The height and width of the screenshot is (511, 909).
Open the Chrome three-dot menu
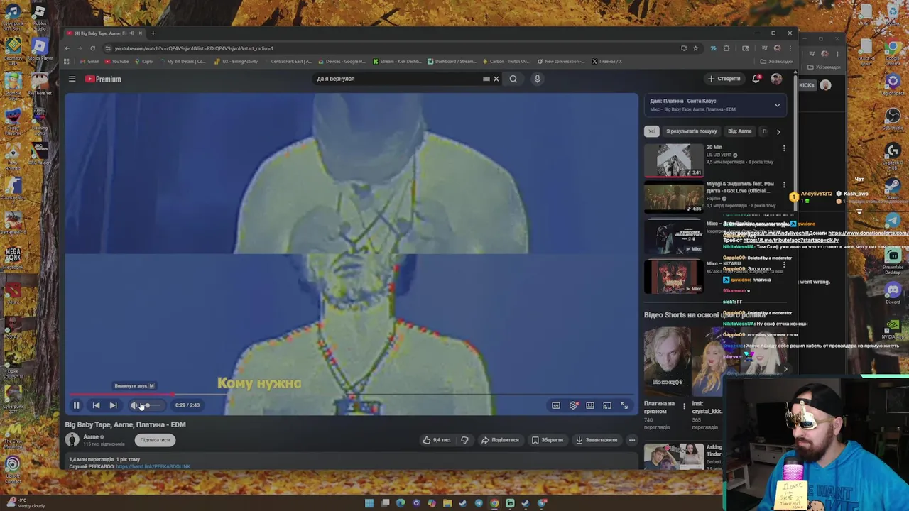tap(790, 48)
